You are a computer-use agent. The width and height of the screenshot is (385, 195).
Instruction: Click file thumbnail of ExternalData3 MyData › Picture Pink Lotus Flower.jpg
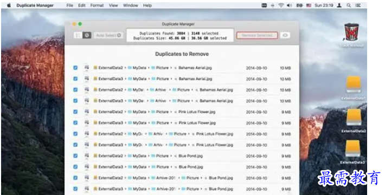(x=86, y=122)
